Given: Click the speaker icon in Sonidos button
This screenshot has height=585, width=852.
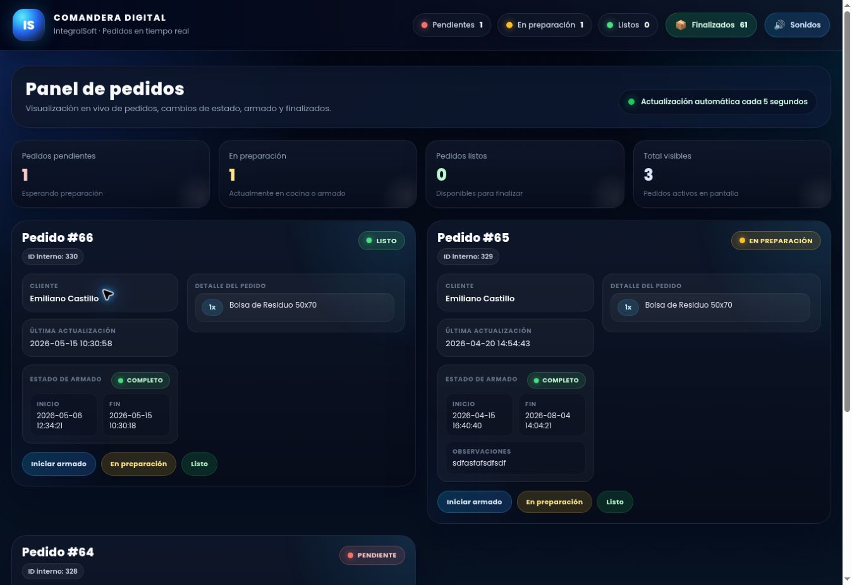Looking at the screenshot, I should click(779, 25).
